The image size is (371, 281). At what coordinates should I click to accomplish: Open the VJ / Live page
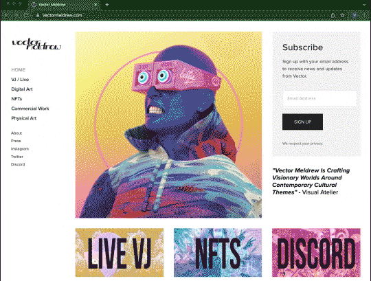[x=20, y=80]
